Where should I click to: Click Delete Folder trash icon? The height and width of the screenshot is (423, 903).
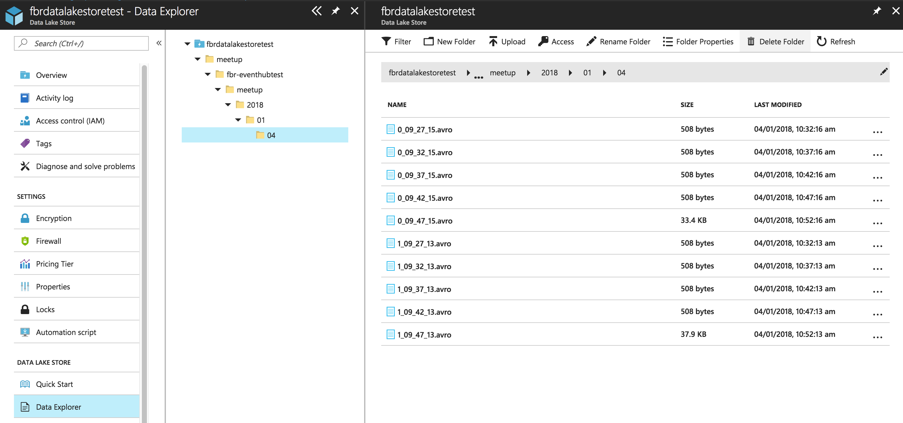pyautogui.click(x=751, y=41)
